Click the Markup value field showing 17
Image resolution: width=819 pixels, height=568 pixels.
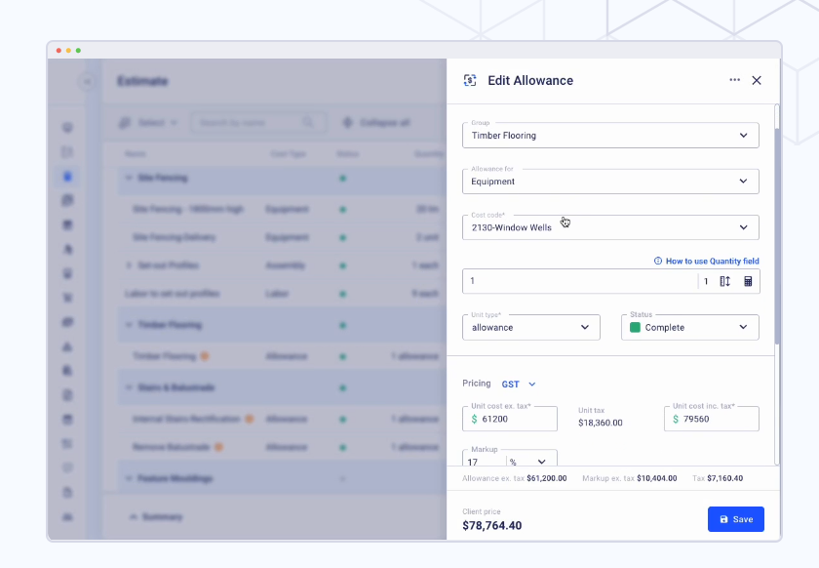[x=484, y=462]
